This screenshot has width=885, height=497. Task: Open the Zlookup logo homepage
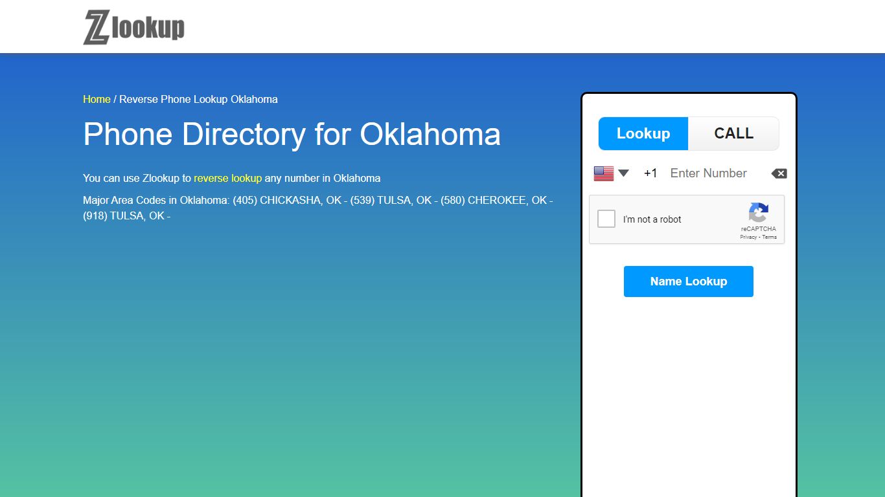point(134,27)
